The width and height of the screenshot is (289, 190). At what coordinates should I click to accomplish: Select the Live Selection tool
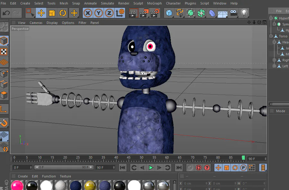(x=30, y=13)
